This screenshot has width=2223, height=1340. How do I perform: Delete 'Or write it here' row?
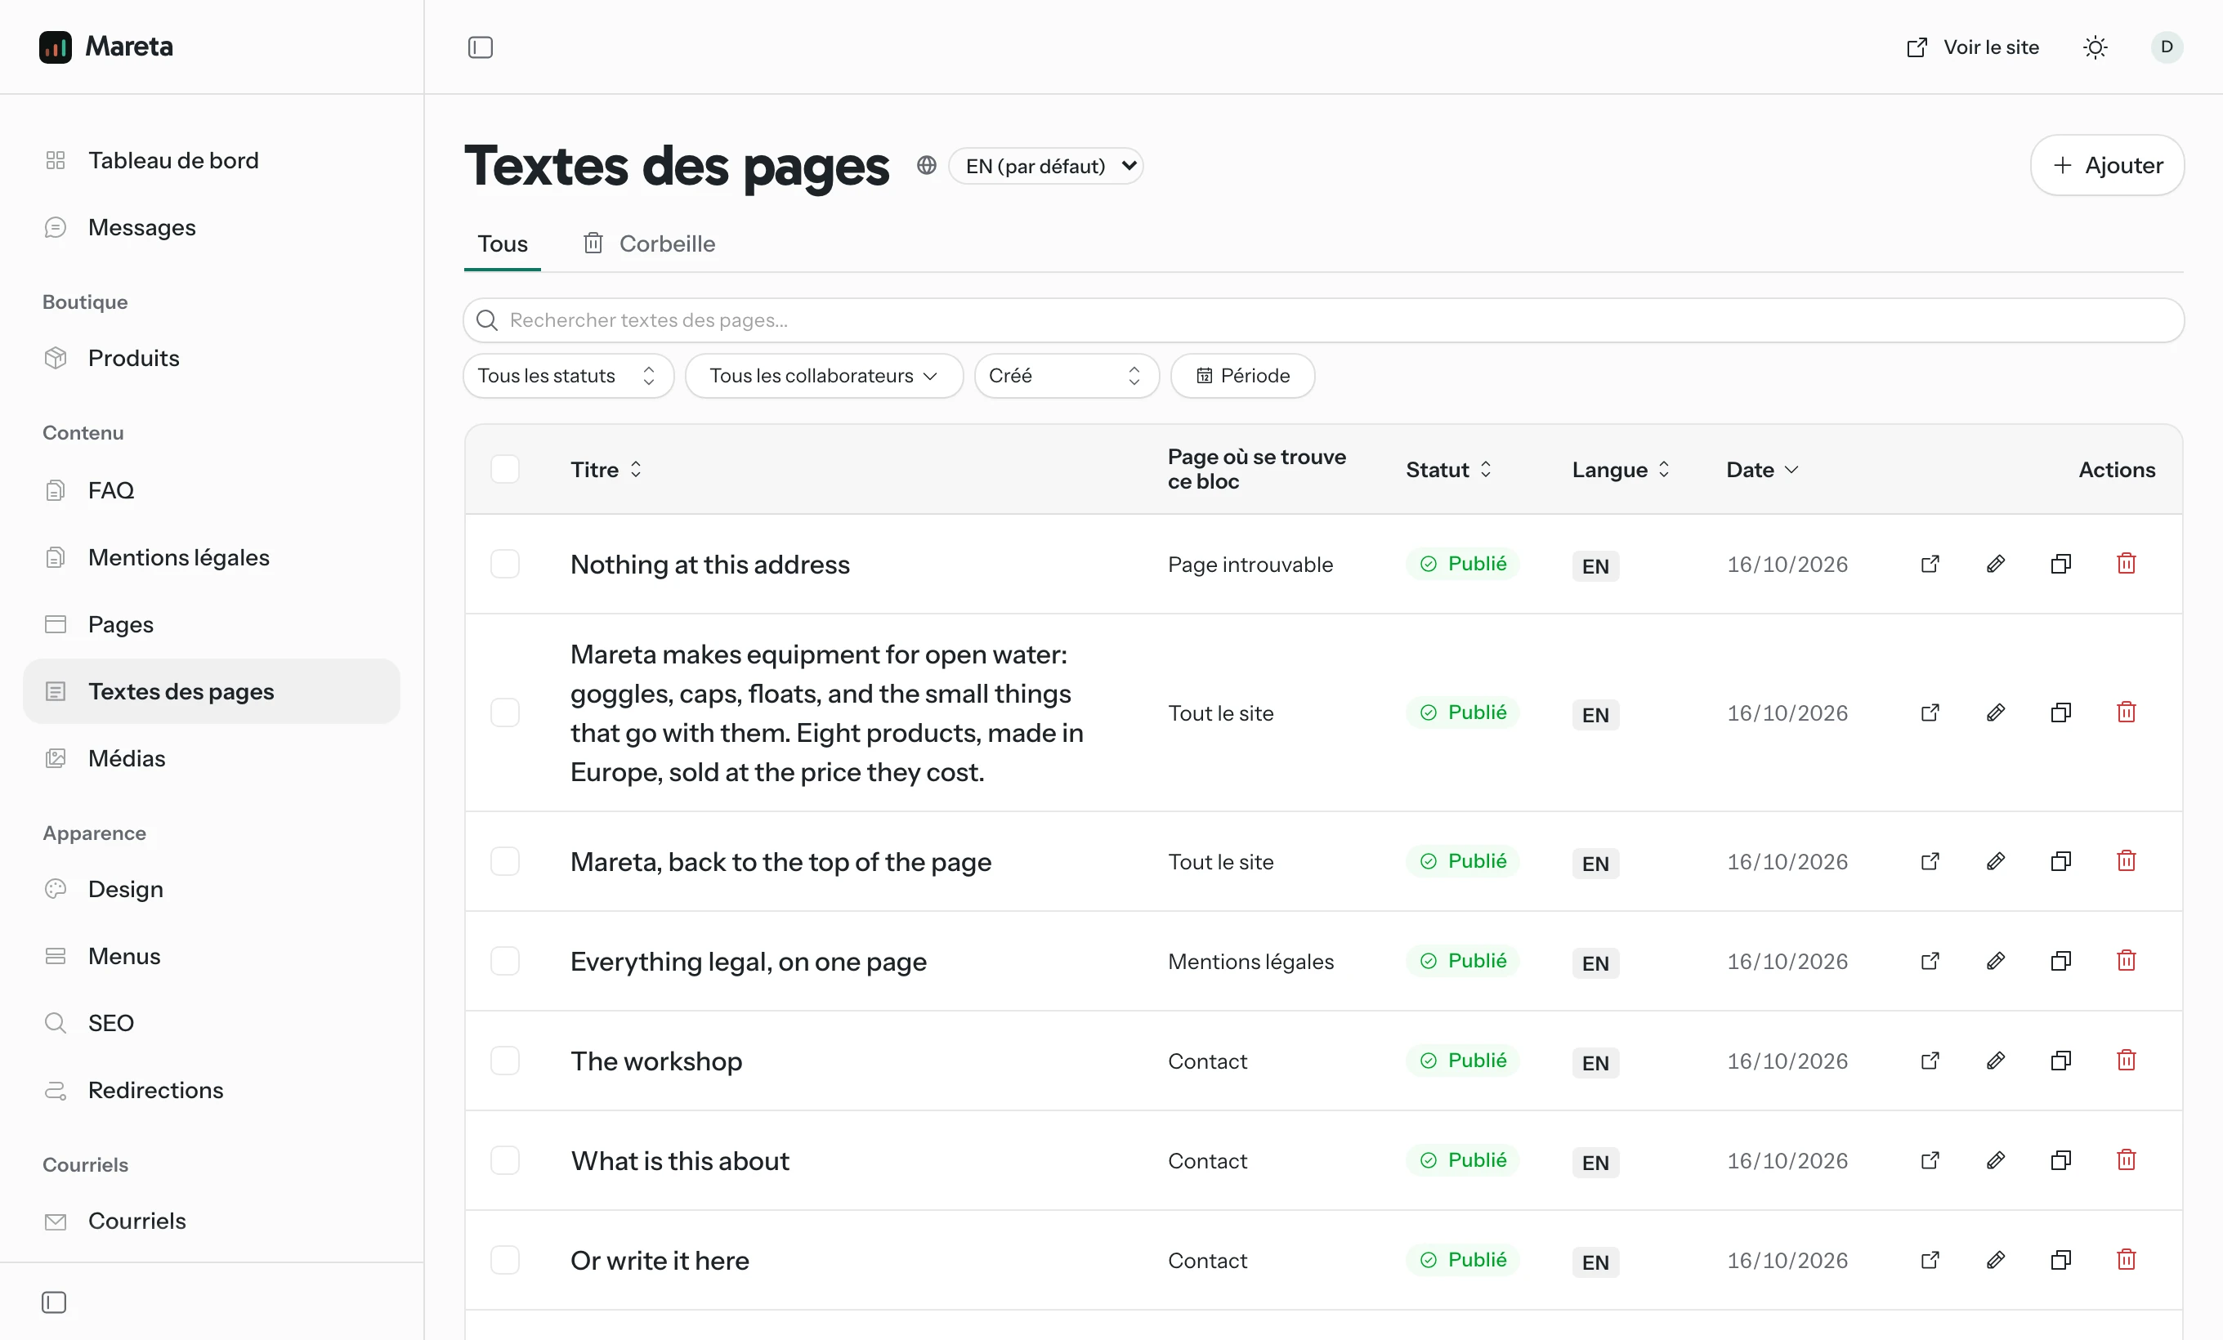2127,1261
